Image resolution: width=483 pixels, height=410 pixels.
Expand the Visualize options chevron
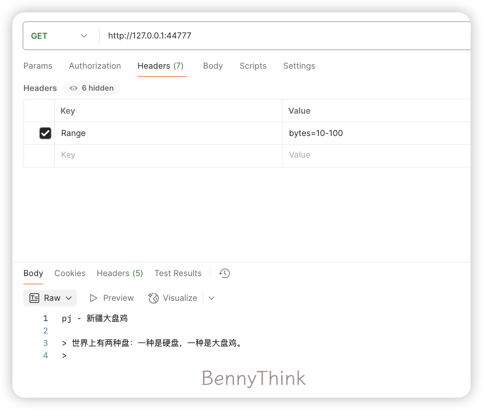pyautogui.click(x=212, y=298)
